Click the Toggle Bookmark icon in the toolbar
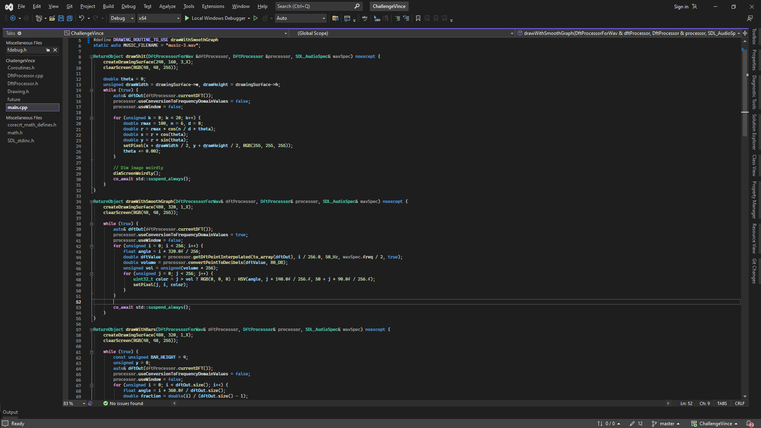Screen dimensions: 761x428 point(418,18)
